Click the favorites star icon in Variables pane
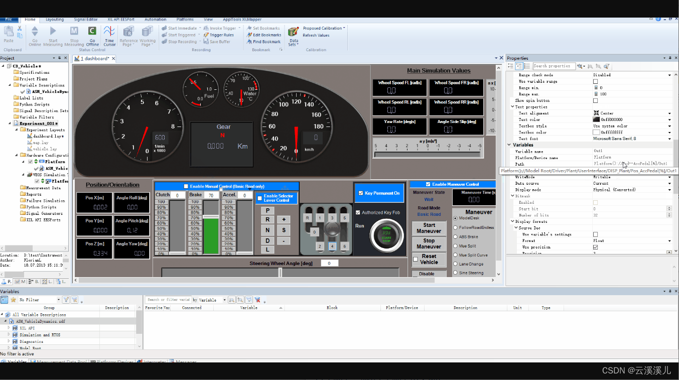This screenshot has height=380, width=679. pyautogui.click(x=13, y=300)
